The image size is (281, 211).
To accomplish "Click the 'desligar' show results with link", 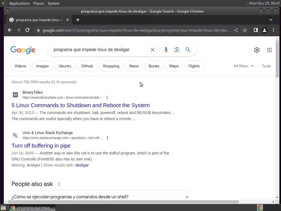I will coord(82,165).
